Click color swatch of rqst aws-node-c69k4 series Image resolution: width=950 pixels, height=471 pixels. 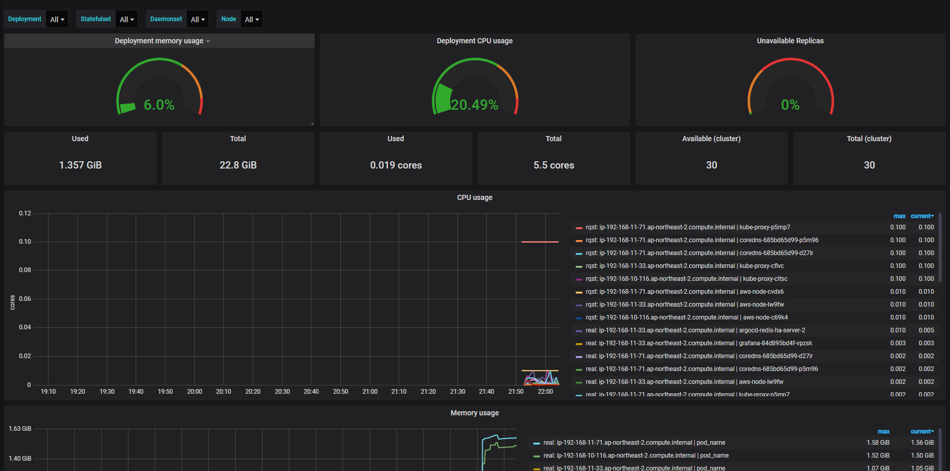coord(579,318)
